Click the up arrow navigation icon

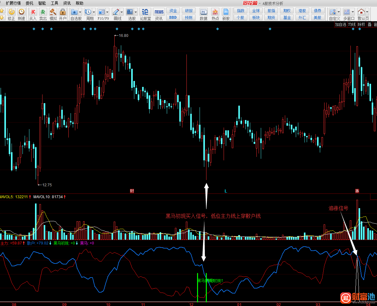point(2,11)
